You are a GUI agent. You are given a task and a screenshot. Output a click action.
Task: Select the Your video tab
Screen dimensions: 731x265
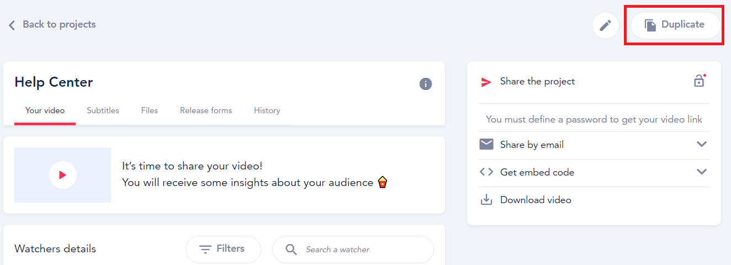coord(45,110)
